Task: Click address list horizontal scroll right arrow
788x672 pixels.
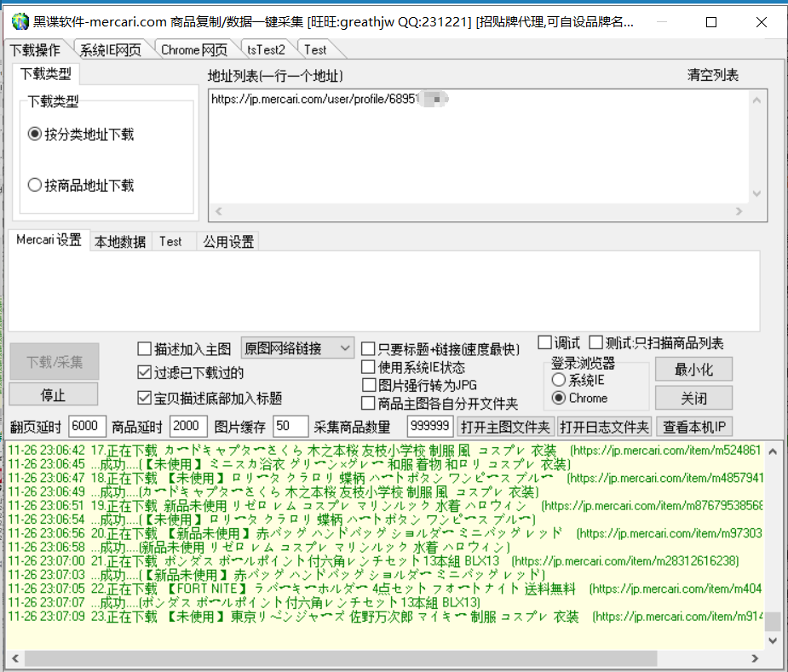Action: point(739,211)
